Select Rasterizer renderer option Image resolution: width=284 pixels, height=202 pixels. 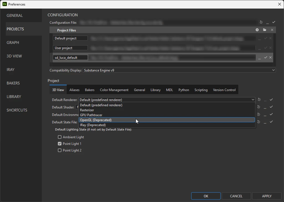coord(167,110)
